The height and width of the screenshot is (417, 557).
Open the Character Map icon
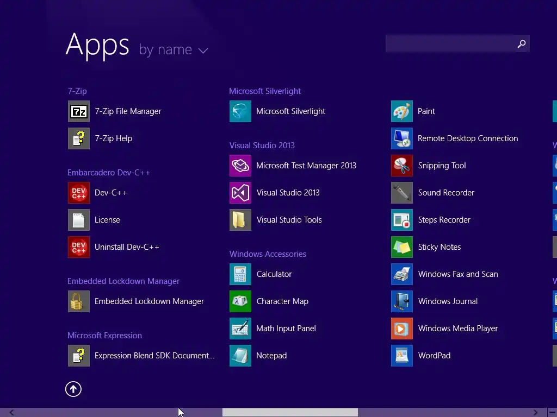click(240, 301)
